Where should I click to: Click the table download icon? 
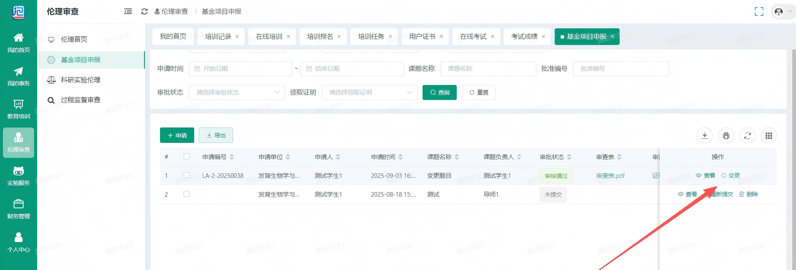tap(705, 136)
